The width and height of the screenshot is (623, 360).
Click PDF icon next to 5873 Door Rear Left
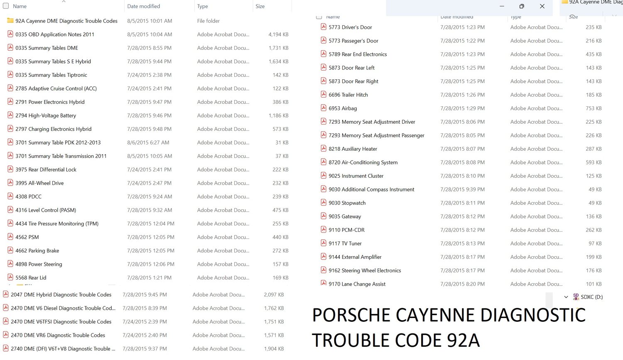tap(324, 68)
